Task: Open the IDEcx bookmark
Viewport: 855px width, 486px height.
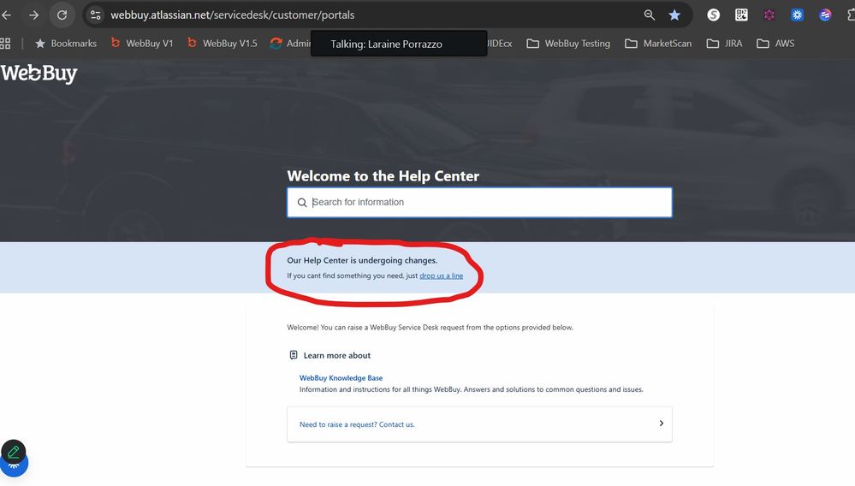Action: (500, 44)
